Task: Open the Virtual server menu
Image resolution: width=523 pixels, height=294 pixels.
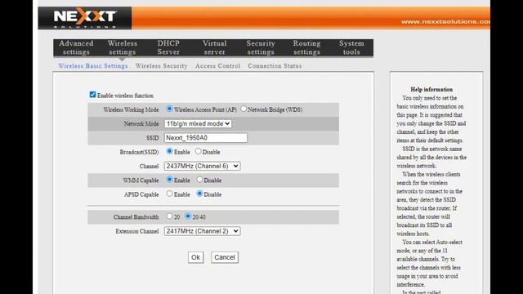Action: [x=214, y=47]
